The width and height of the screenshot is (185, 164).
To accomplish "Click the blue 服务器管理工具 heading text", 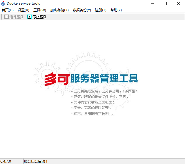I will pos(104,79).
